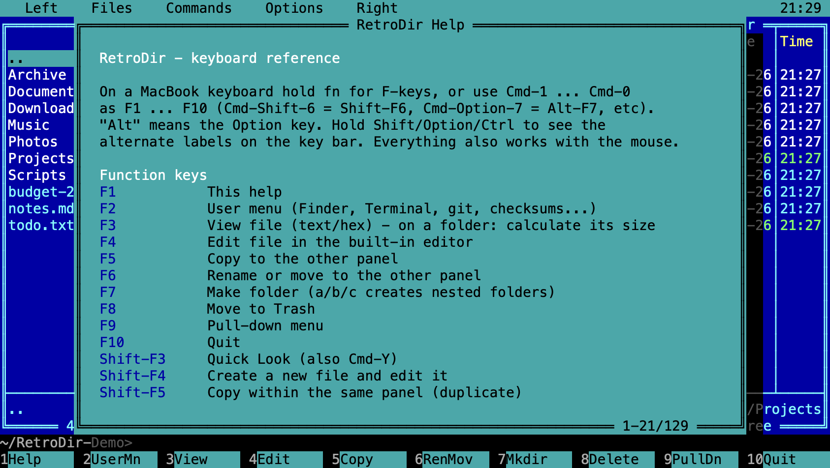Click the Shift-F3 Quick Look entry
Image resolution: width=830 pixels, height=468 pixels.
(x=249, y=359)
